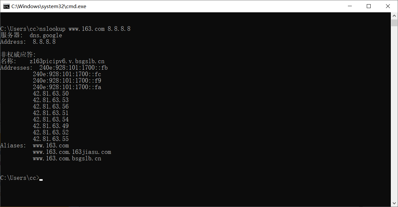Click IPv6 address ending in ::fa
This screenshot has height=207, width=398.
tap(67, 87)
